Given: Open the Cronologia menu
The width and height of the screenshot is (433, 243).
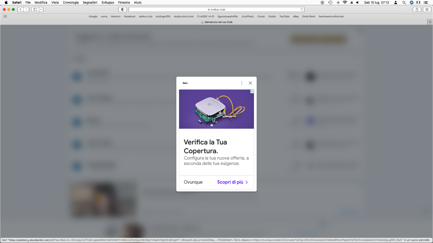Looking at the screenshot, I should (x=71, y=2).
